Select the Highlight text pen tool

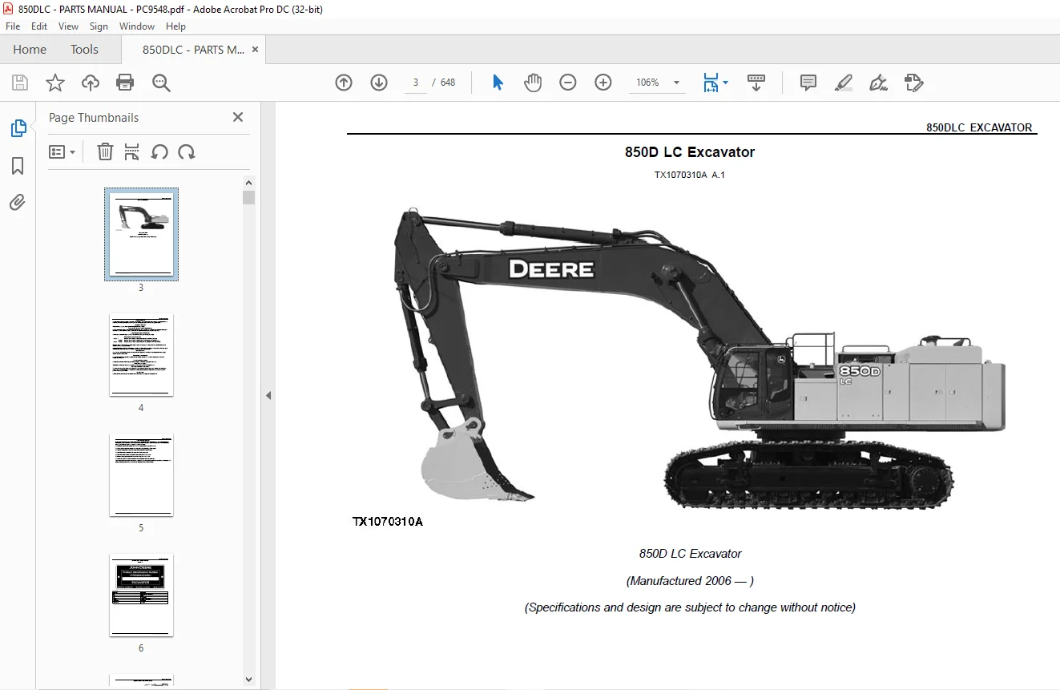[843, 83]
